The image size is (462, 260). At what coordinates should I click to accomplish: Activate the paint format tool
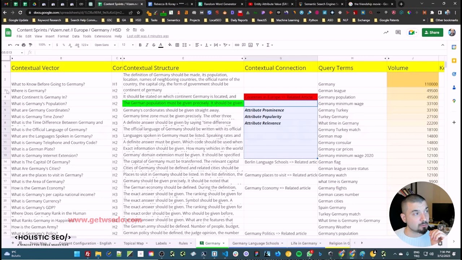30,45
